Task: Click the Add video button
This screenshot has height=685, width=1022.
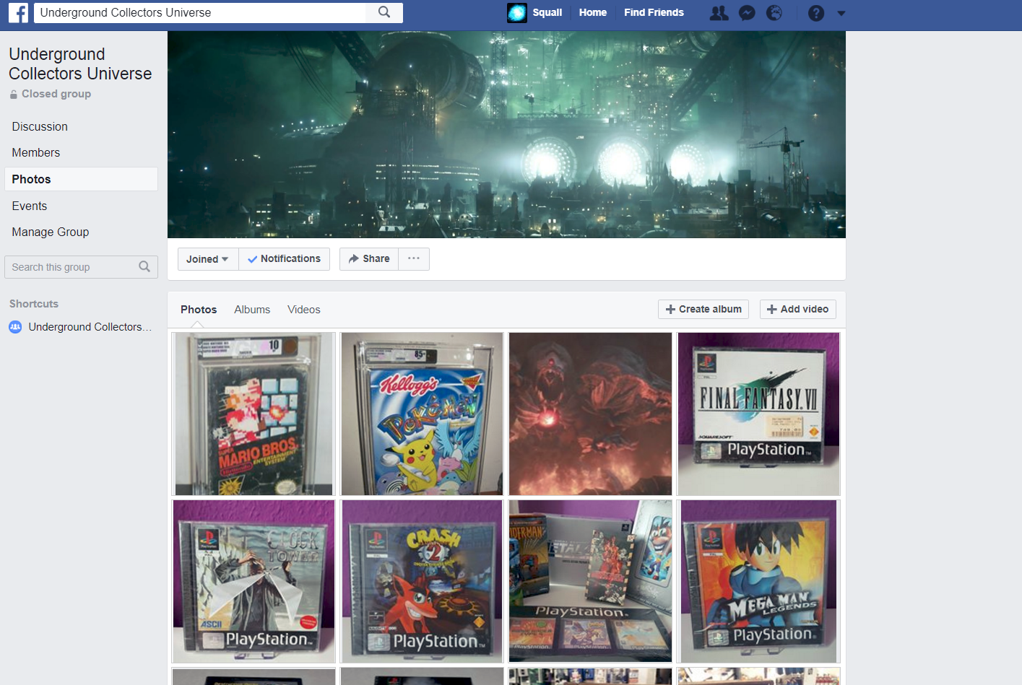Action: tap(798, 309)
